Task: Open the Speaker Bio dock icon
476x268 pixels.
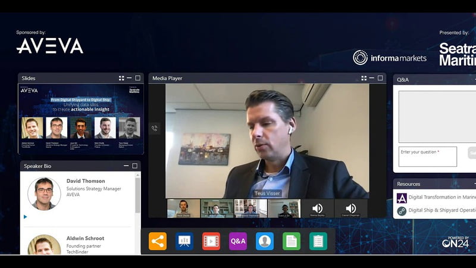Action: (264, 241)
